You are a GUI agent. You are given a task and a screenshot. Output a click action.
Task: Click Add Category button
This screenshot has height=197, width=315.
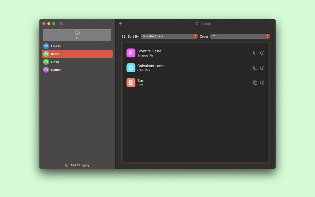pyautogui.click(x=77, y=165)
